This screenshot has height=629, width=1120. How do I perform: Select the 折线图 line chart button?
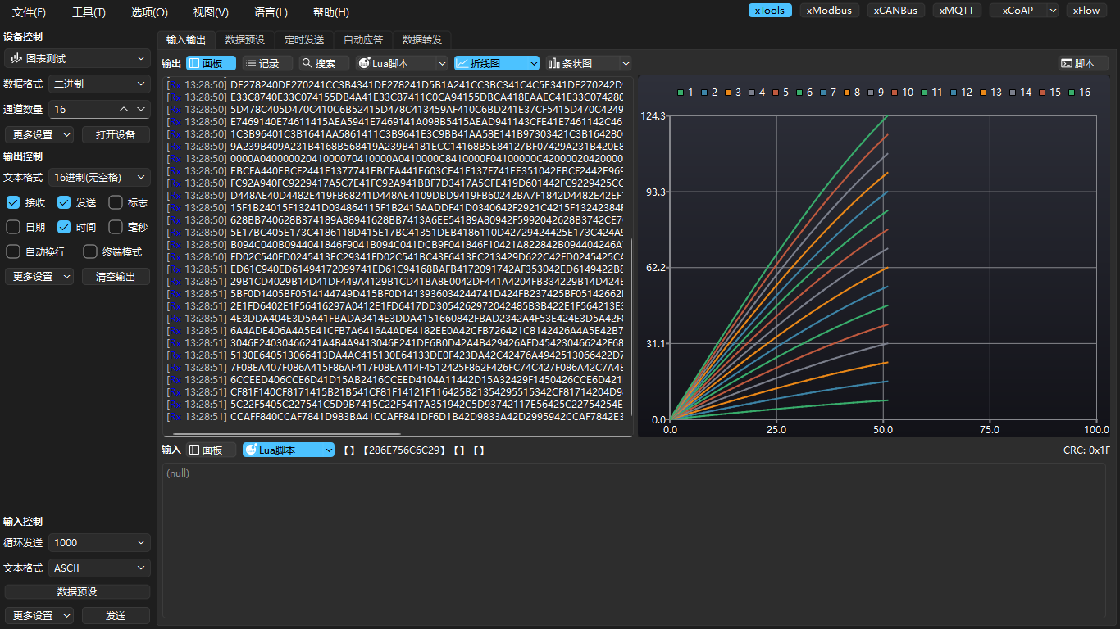496,63
